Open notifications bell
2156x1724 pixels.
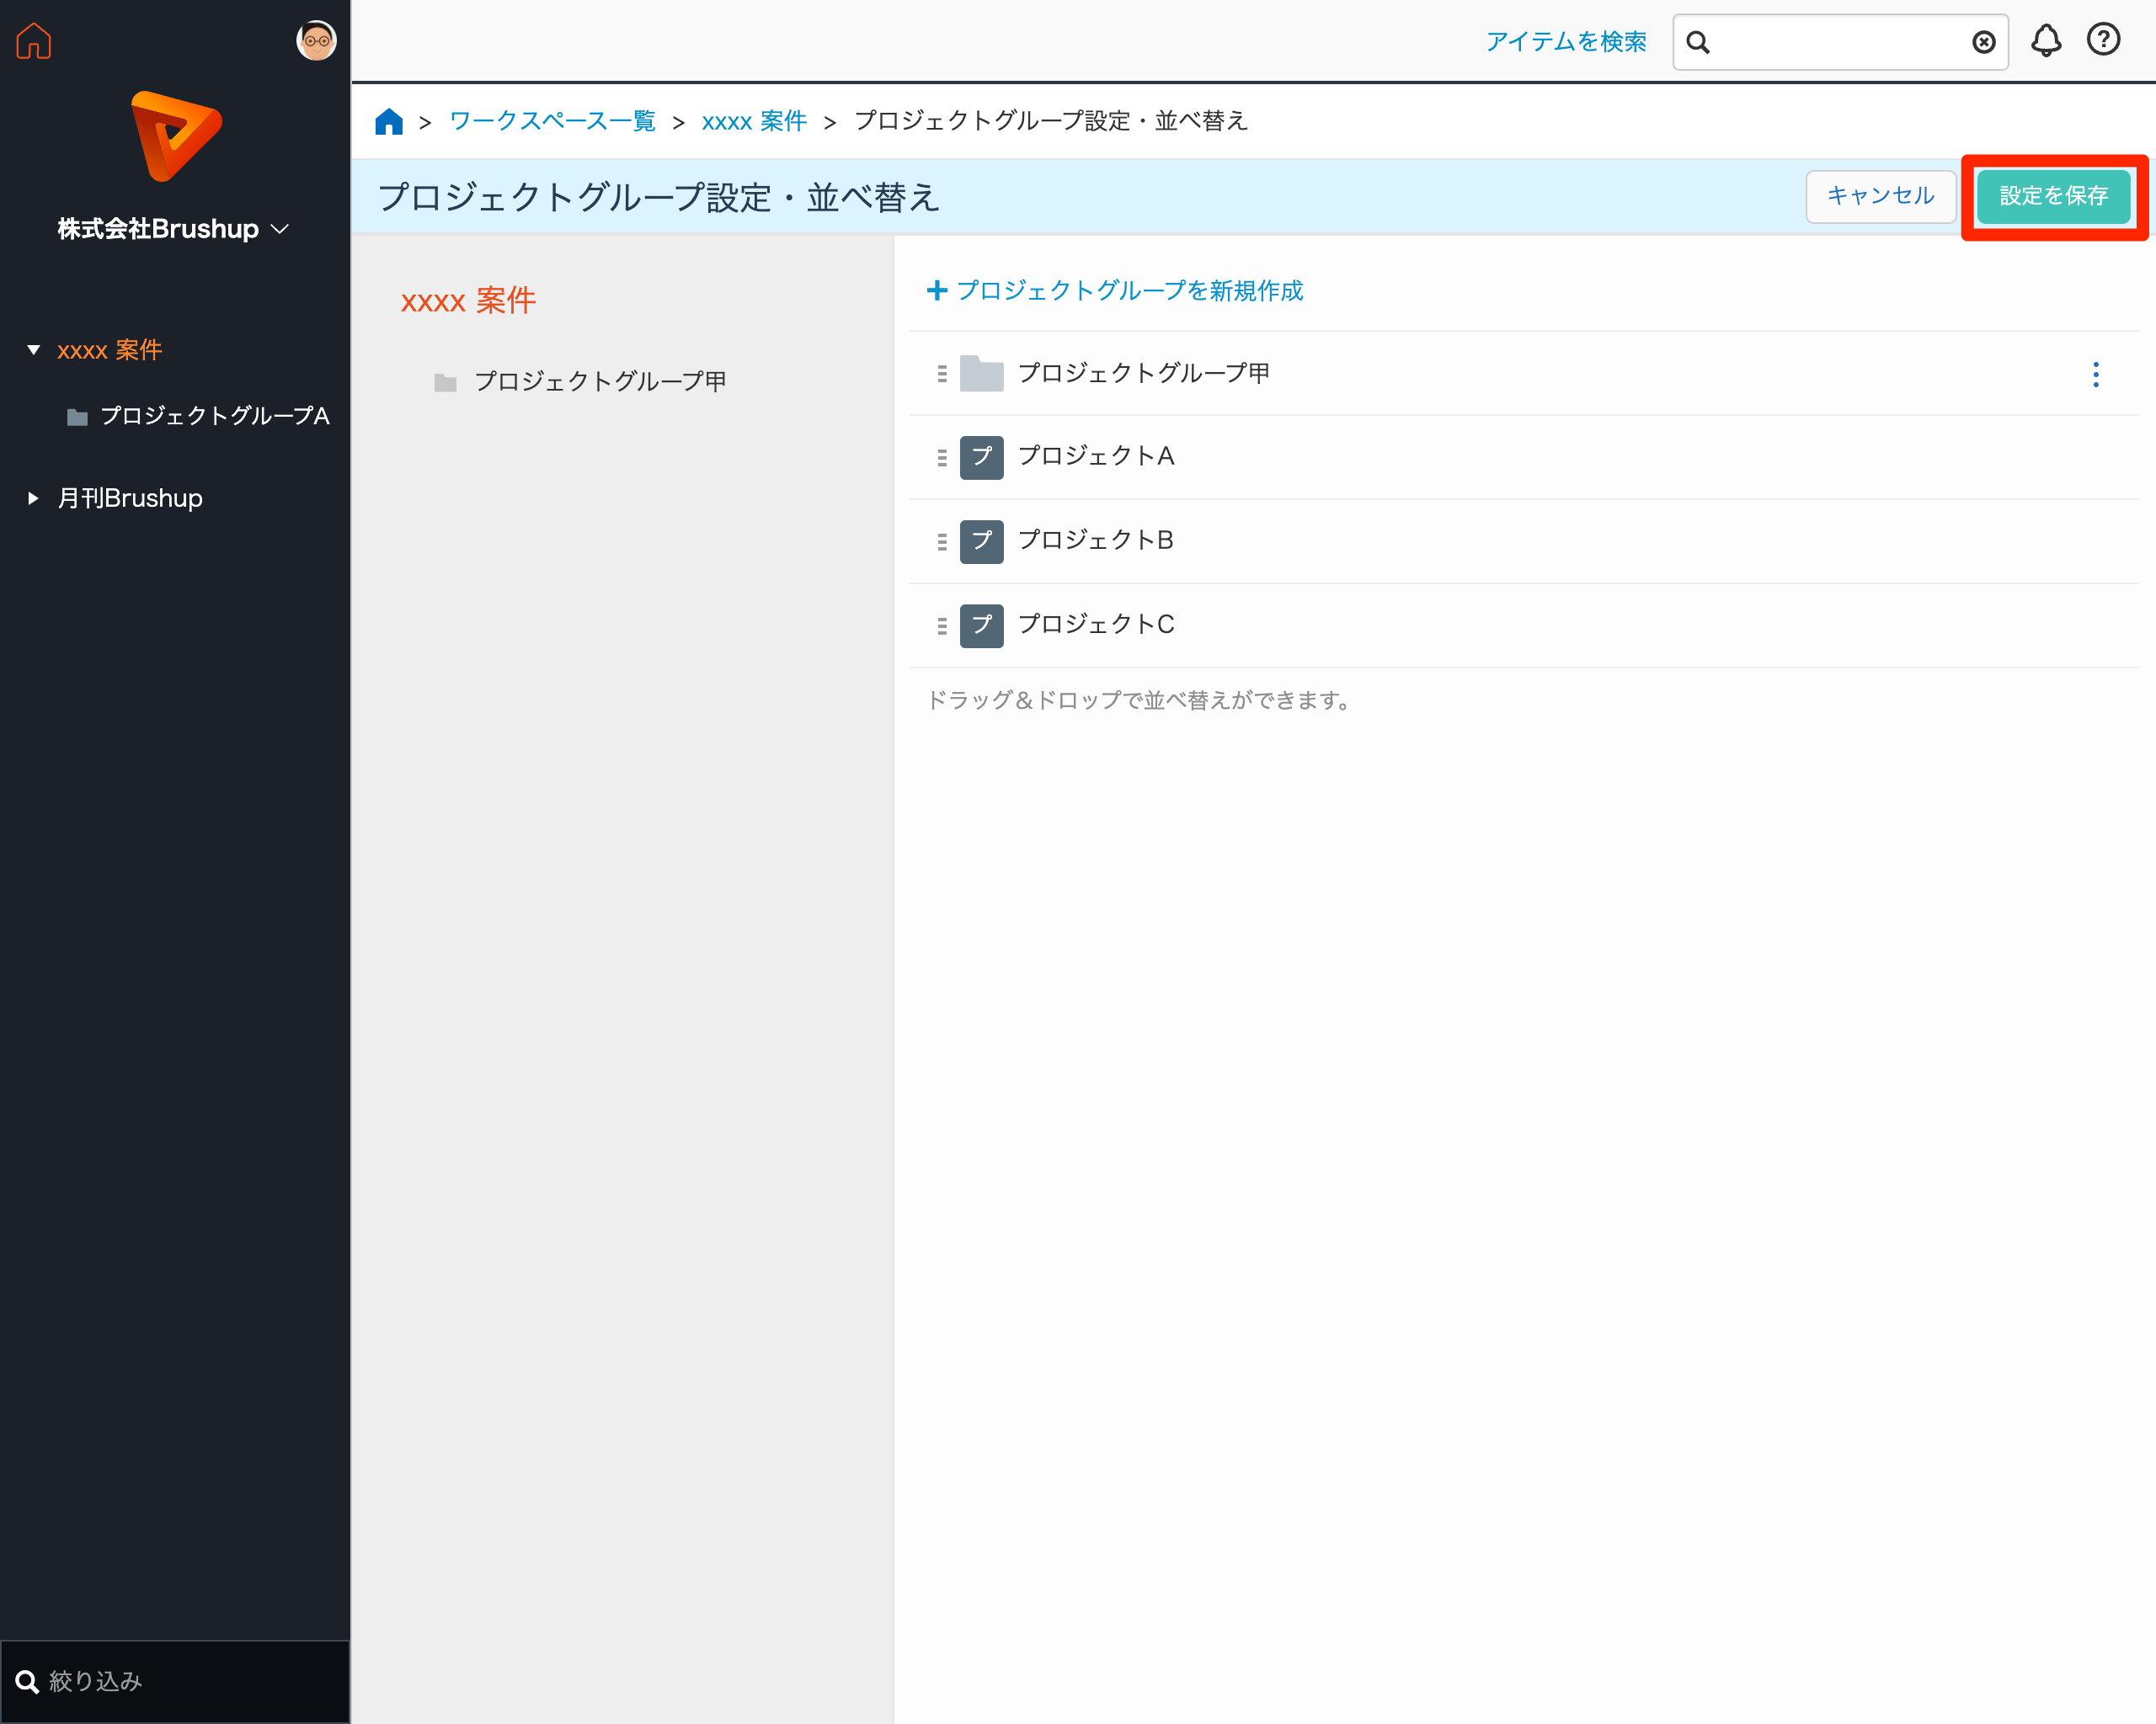(2045, 41)
